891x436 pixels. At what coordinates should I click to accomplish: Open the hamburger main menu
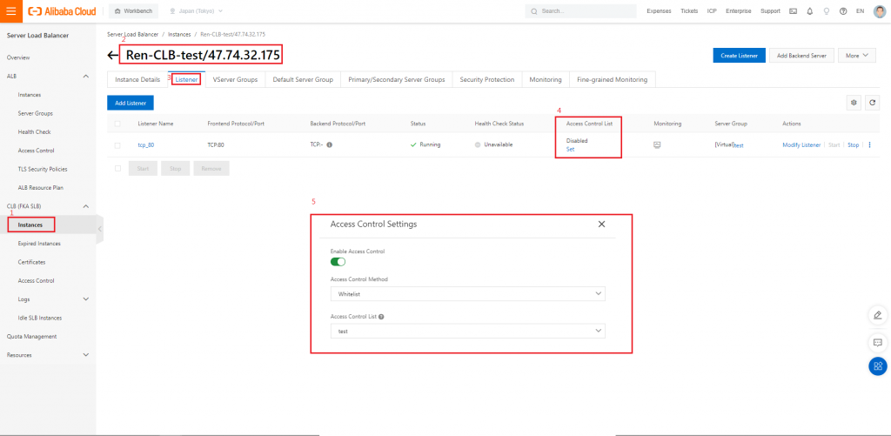click(x=10, y=10)
